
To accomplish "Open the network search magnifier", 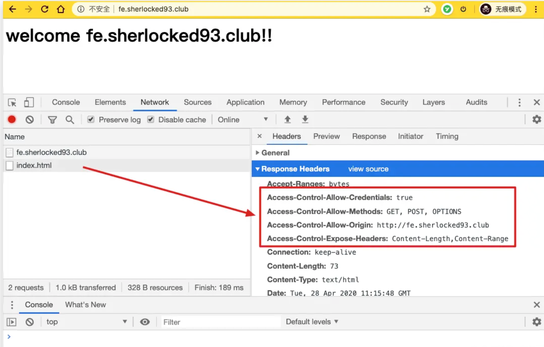I will pos(69,119).
